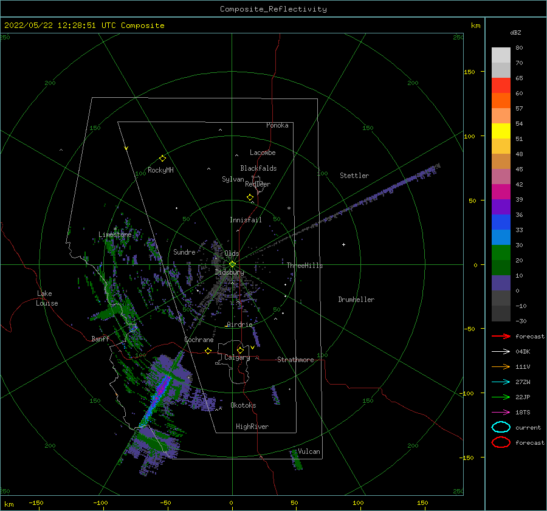Click the yellow diamond marker below RedDeer
547x511 pixels.
point(250,197)
